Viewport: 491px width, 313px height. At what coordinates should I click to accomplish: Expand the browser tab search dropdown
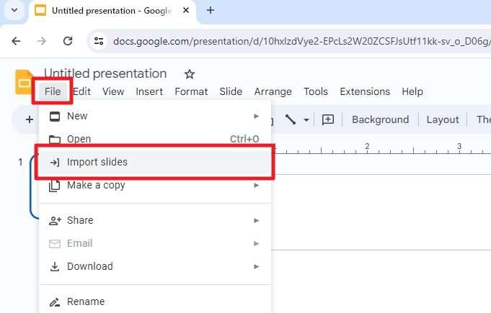[14, 10]
